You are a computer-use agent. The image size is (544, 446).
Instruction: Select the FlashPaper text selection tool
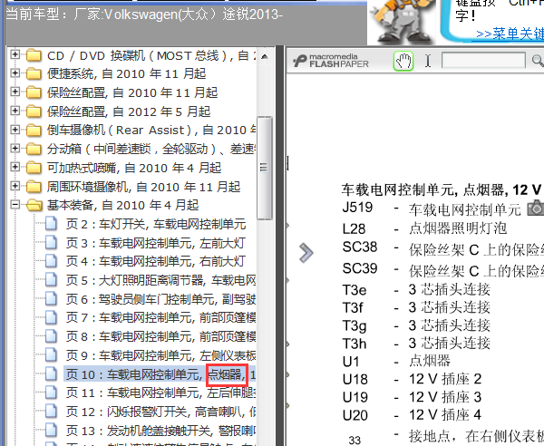pos(428,61)
